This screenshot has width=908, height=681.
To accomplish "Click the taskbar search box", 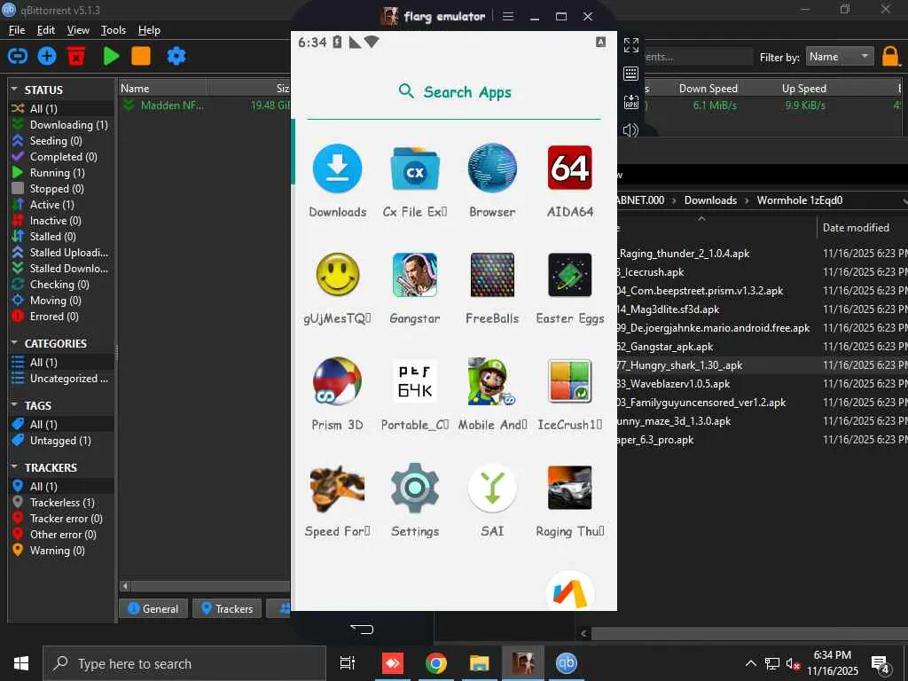I will click(184, 663).
